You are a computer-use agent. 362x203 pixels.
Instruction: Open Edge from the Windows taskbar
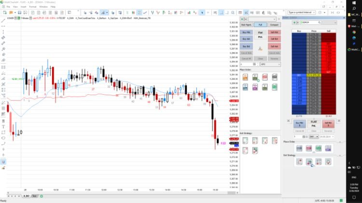click(354, 38)
